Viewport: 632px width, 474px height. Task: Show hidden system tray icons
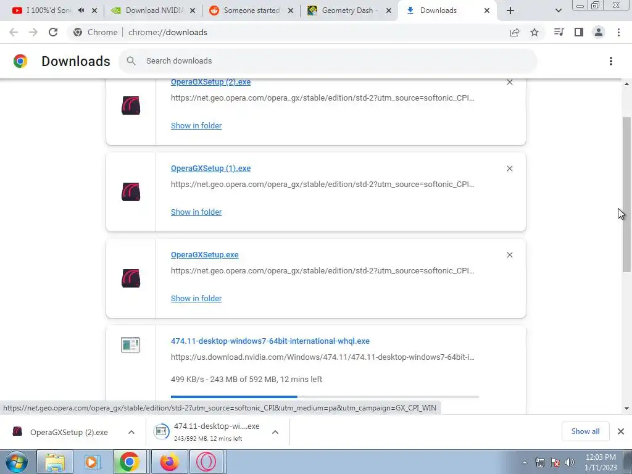point(525,462)
